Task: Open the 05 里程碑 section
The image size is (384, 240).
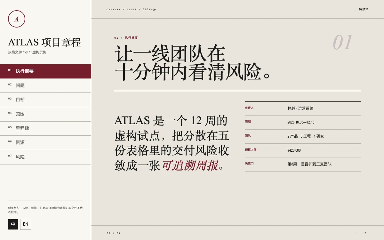Action: [x=45, y=128]
